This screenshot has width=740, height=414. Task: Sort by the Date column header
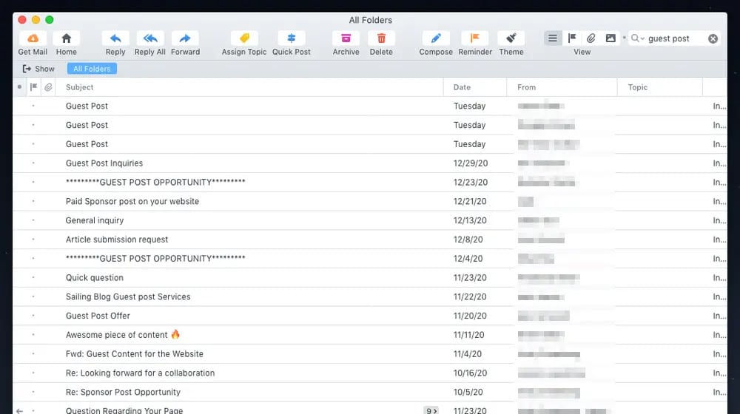(x=475, y=87)
